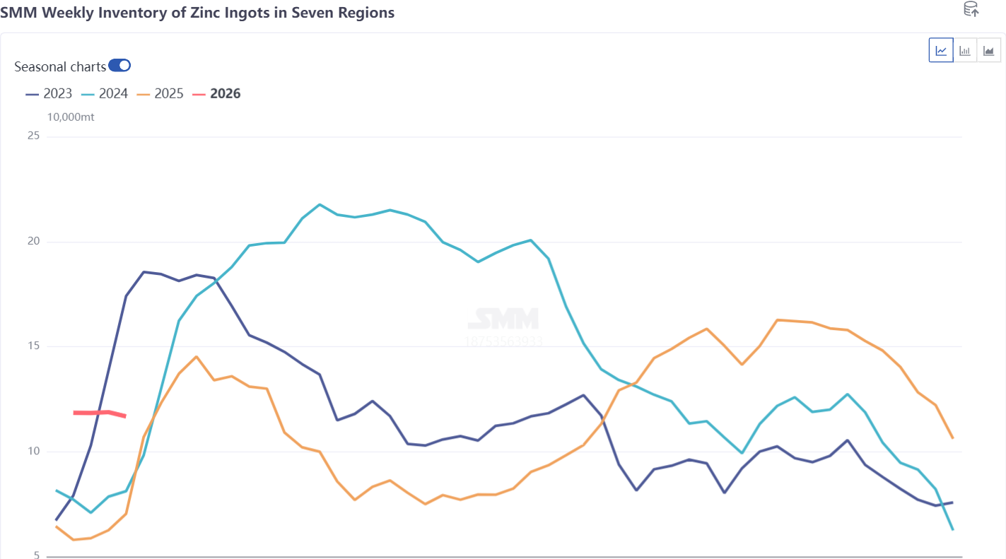Click the chart title about Zinc Ingots
1006x559 pixels.
(197, 13)
